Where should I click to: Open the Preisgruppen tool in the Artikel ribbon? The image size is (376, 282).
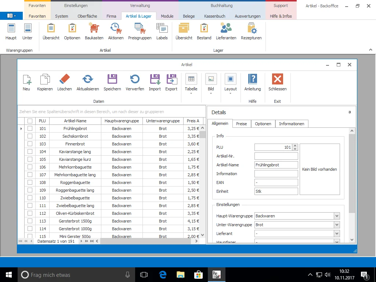click(140, 31)
